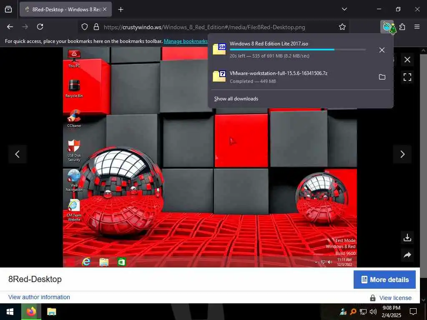Viewport: 427px width, 320px height.
Task: Open the View license link
Action: coord(395,298)
